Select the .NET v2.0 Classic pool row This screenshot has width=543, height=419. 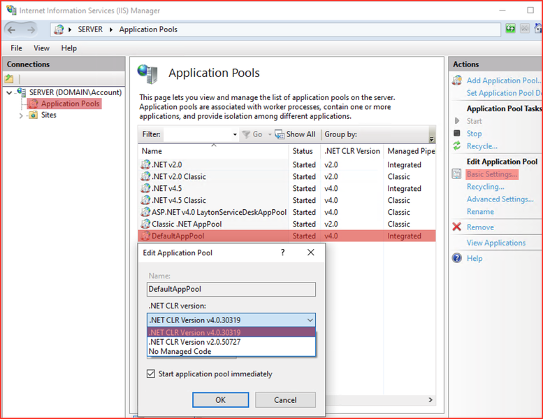coord(287,176)
